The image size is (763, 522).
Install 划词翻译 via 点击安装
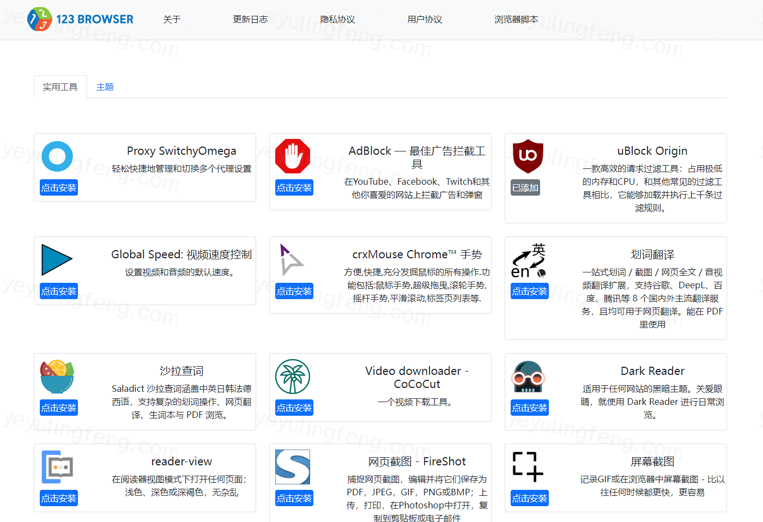tap(530, 291)
